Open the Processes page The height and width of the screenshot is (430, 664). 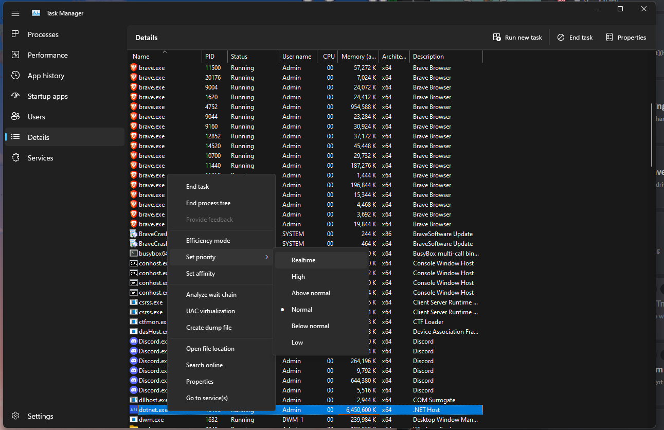pos(65,34)
